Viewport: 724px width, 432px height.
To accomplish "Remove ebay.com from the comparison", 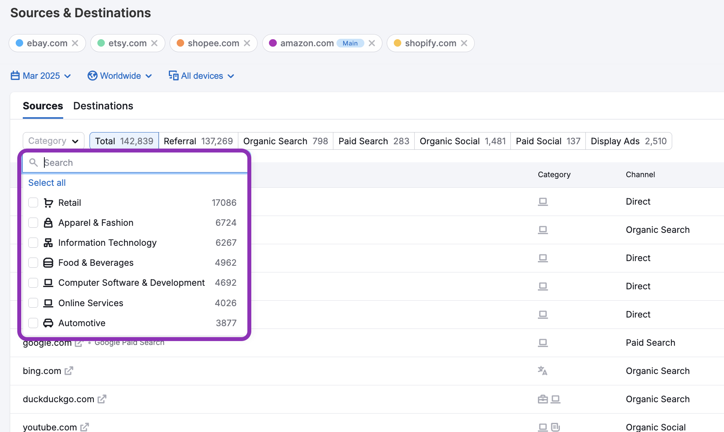I will [75, 43].
